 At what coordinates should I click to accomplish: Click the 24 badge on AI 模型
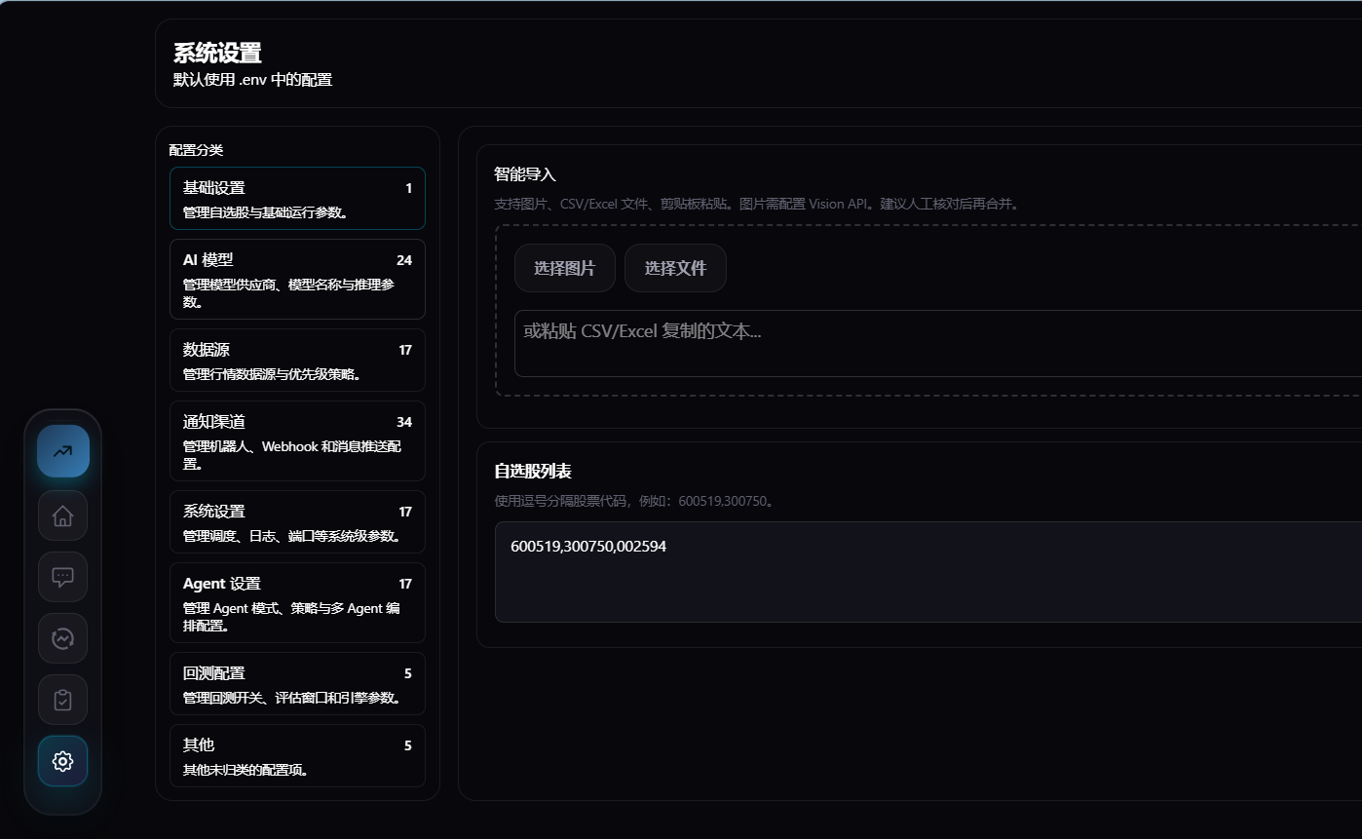(405, 260)
